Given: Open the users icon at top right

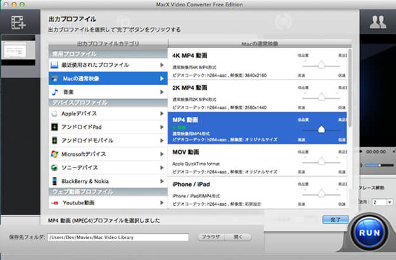Looking at the screenshot, I should [x=378, y=22].
